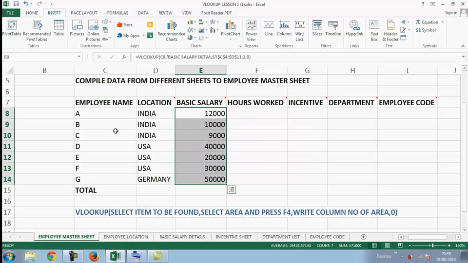Launch Power View report

252,31
